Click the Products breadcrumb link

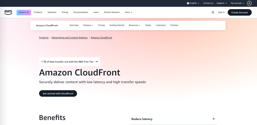coord(44,37)
